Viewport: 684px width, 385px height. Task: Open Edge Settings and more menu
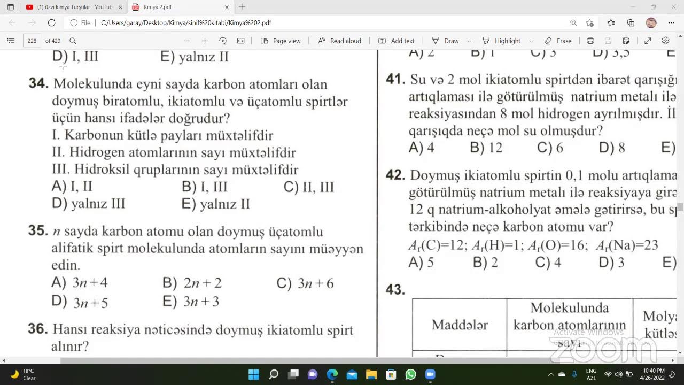(671, 22)
